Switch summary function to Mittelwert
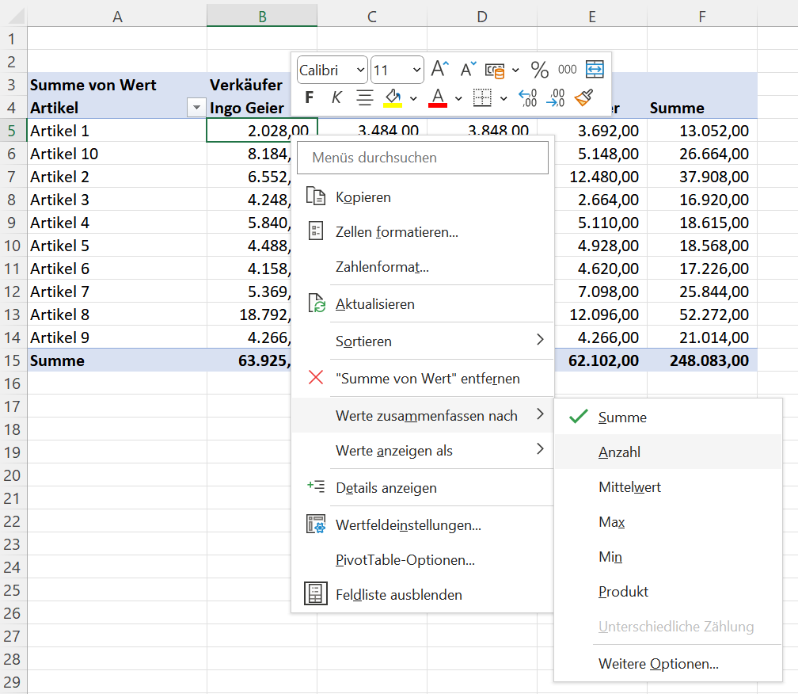 (629, 487)
